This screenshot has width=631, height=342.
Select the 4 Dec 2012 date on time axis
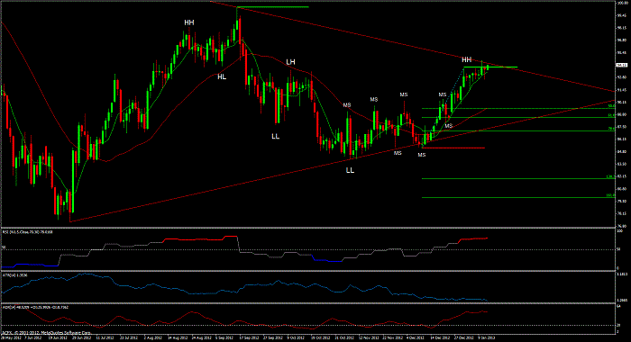[x=414, y=338]
